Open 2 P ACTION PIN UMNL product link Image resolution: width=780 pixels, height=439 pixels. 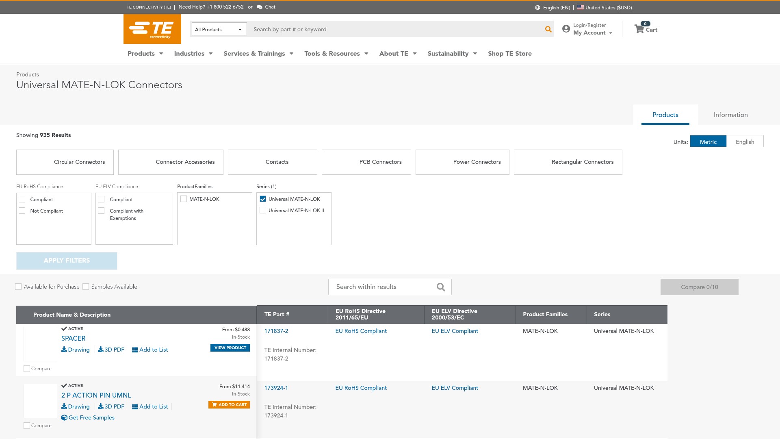pyautogui.click(x=96, y=395)
